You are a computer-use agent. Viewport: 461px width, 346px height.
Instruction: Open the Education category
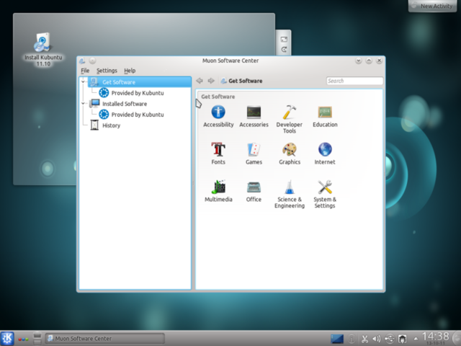tap(325, 117)
